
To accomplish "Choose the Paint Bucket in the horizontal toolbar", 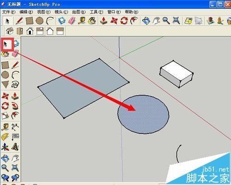I will tap(92, 21).
